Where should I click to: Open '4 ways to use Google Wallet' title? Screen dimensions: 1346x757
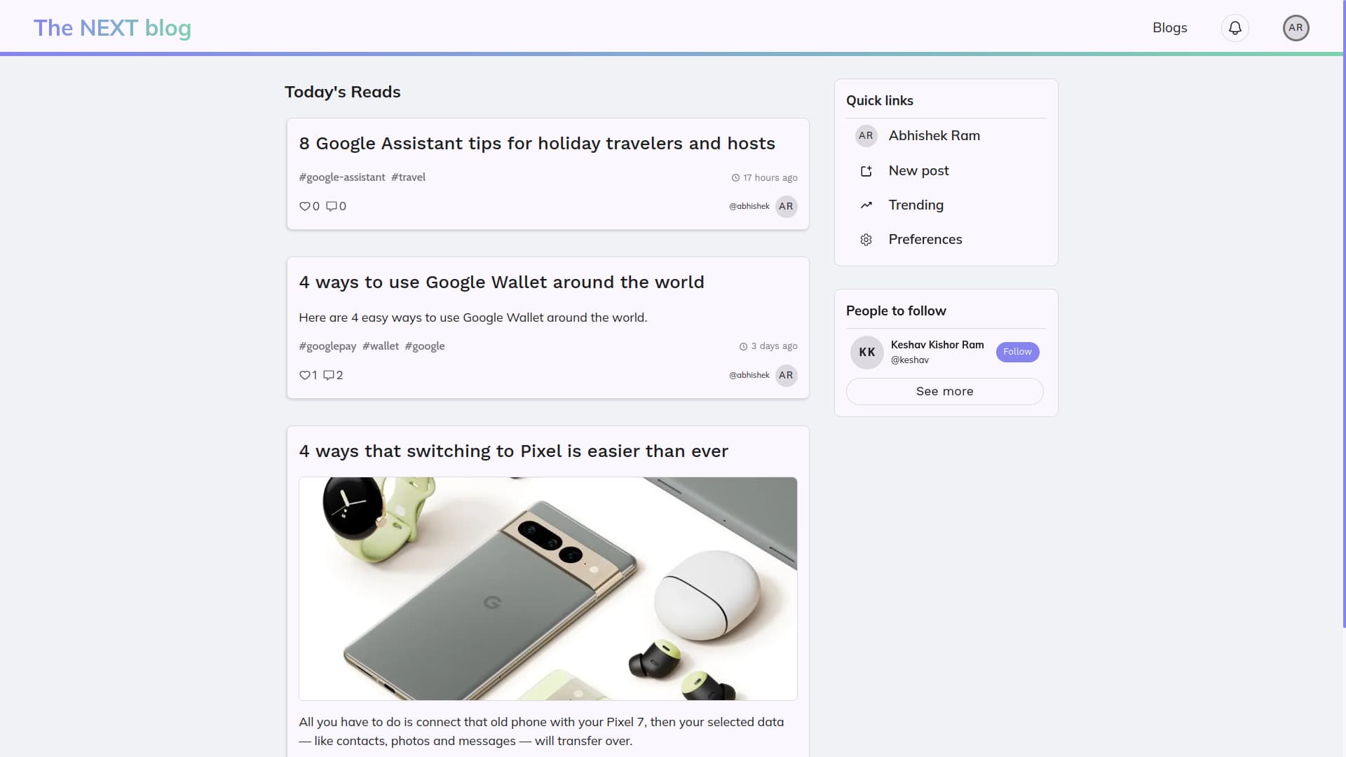pos(501,282)
